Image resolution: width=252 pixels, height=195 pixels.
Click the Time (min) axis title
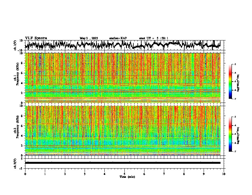tap(127, 177)
